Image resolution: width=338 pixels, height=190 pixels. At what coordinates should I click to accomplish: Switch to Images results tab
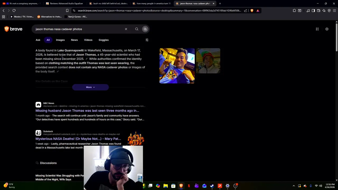(x=60, y=40)
